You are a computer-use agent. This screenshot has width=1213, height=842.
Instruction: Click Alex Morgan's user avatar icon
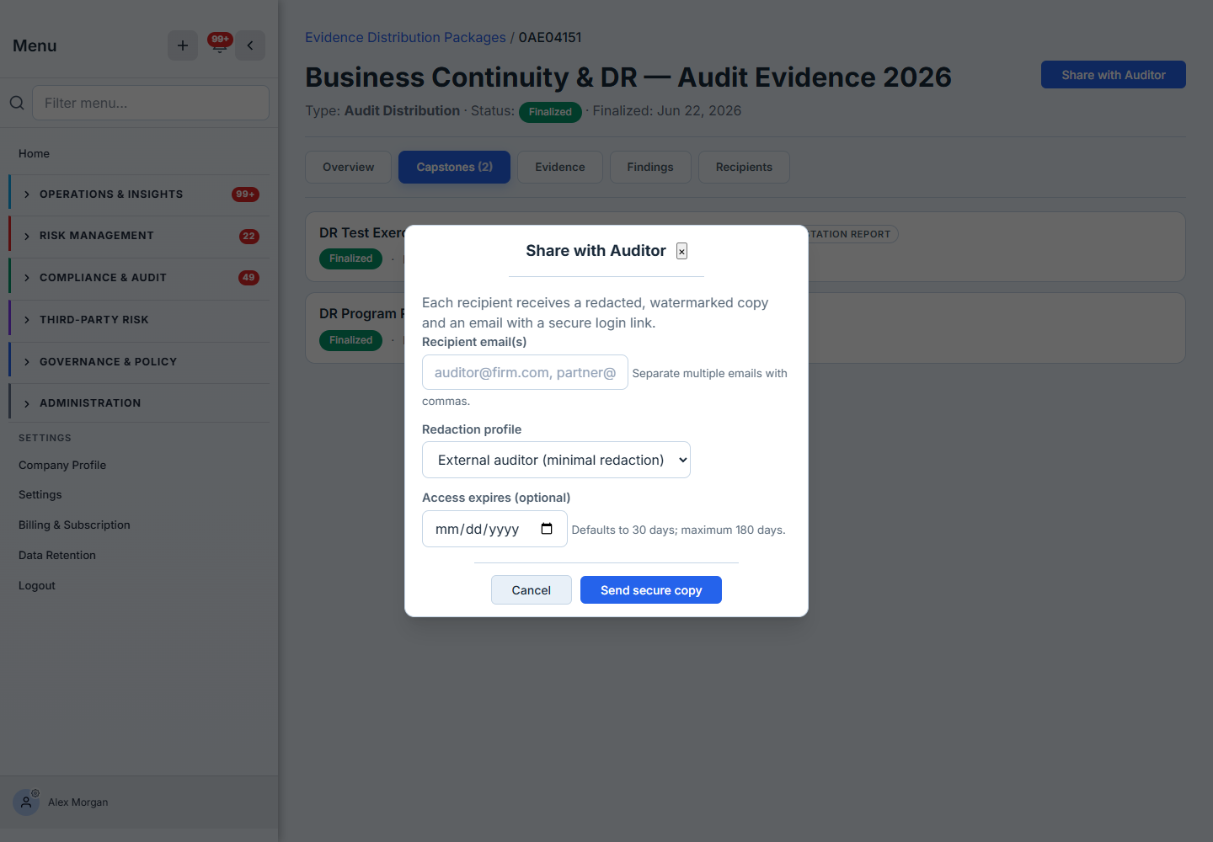pyautogui.click(x=26, y=802)
